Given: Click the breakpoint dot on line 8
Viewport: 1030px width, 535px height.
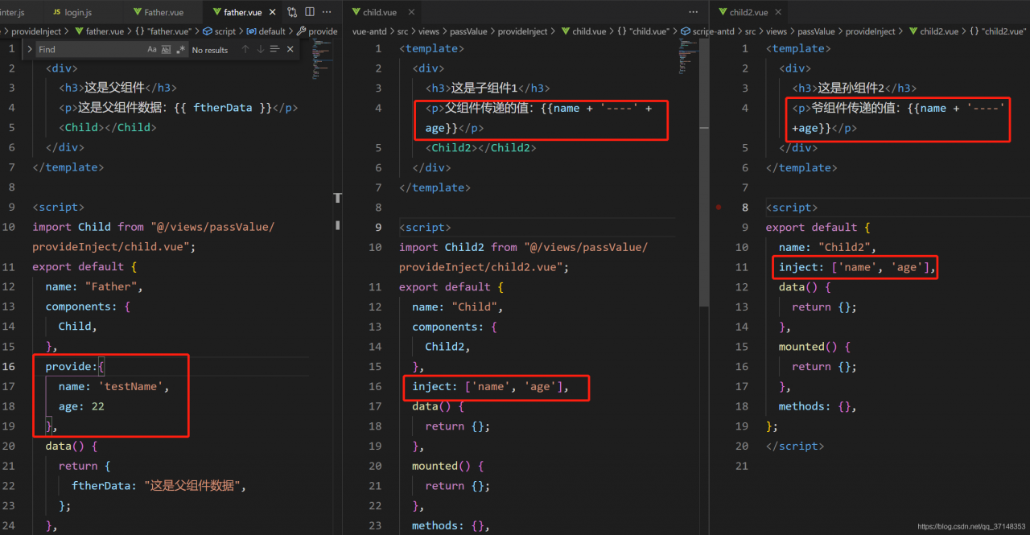Looking at the screenshot, I should [x=719, y=208].
